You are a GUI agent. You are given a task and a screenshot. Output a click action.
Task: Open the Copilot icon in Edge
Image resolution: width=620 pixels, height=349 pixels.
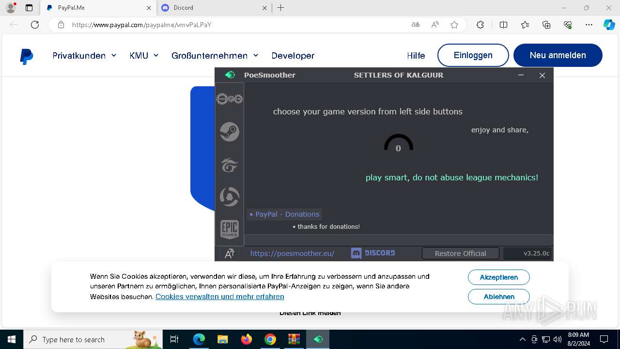pos(609,25)
